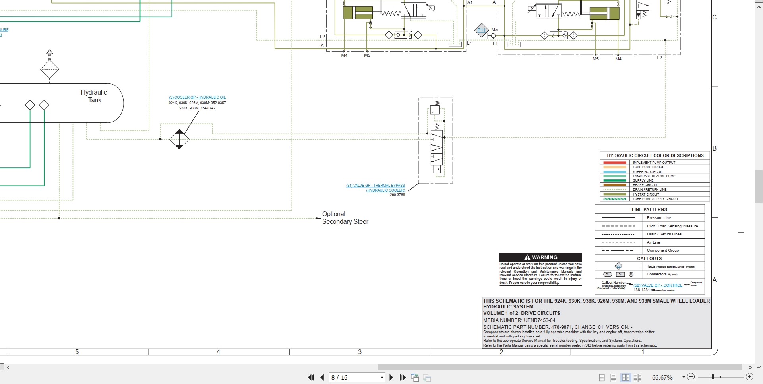Screen dimensions: 763x384
Task: Click the P11 pressure tap callout
Action: tap(481, 30)
